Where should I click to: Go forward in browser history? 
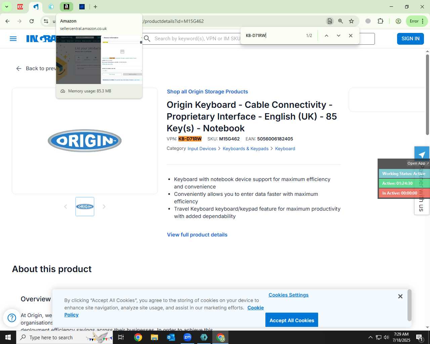[19, 21]
